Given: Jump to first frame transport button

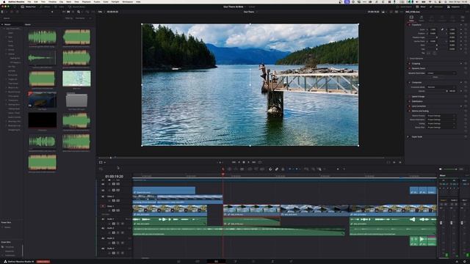Looking at the screenshot, I should tap(234, 162).
